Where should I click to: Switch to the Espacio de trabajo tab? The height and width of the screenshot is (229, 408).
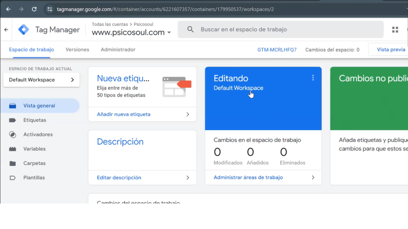point(31,50)
